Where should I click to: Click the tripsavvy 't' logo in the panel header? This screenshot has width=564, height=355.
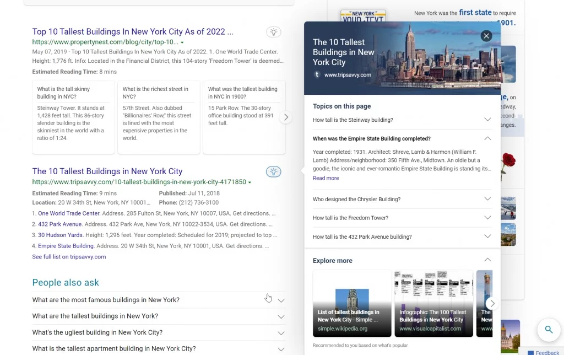[317, 74]
